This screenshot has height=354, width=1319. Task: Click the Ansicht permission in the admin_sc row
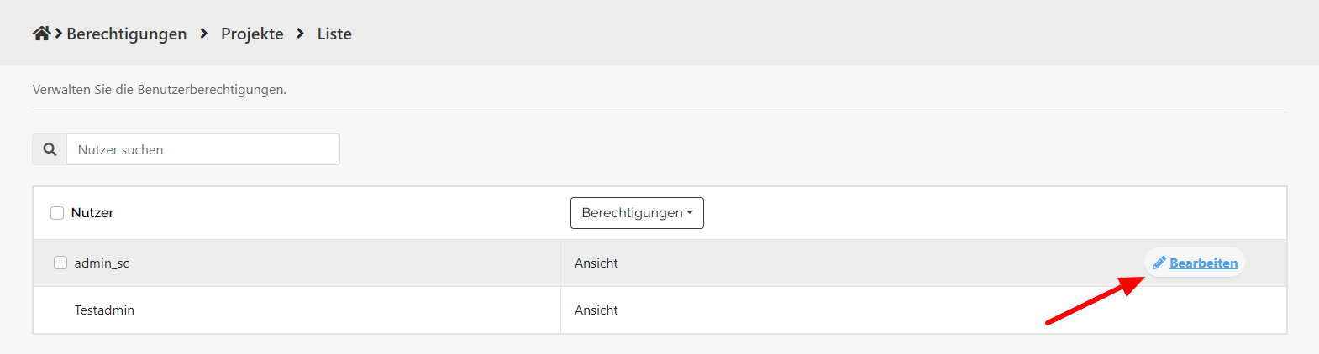point(596,263)
